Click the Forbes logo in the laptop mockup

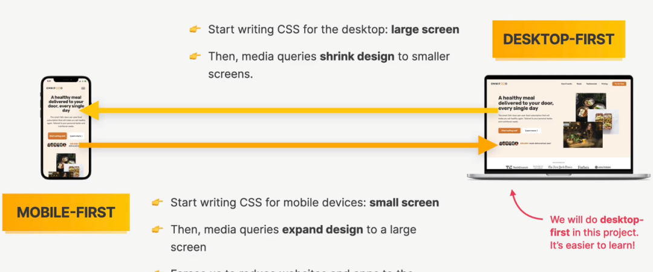[x=583, y=167]
